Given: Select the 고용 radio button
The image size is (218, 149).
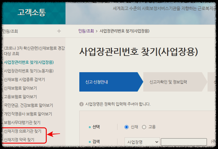Looking at the screenshot, I should [144, 127].
